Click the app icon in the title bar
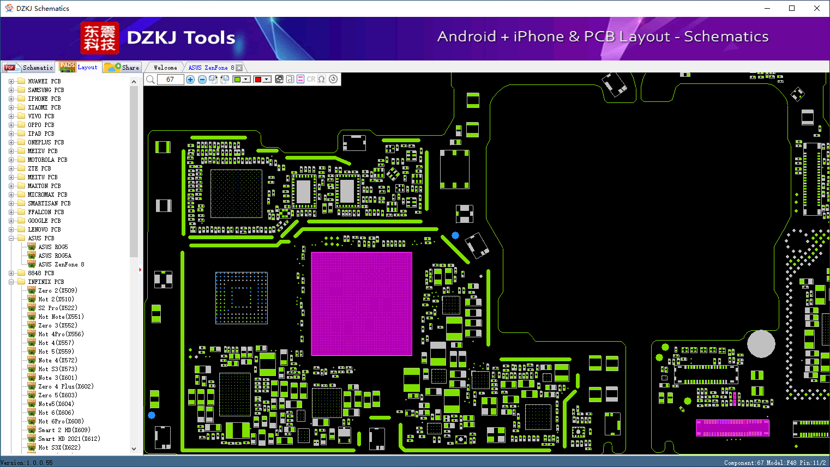The width and height of the screenshot is (830, 467). (9, 8)
